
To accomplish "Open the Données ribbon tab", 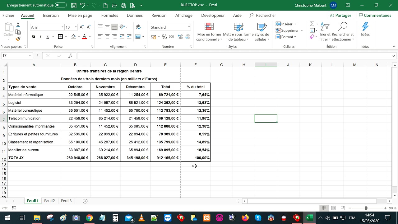I will click(x=135, y=15).
